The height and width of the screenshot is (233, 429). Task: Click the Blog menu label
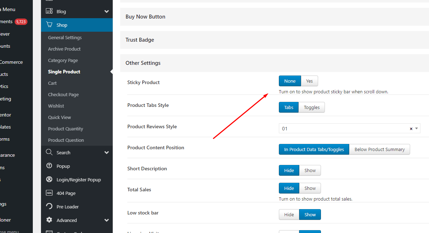click(61, 11)
